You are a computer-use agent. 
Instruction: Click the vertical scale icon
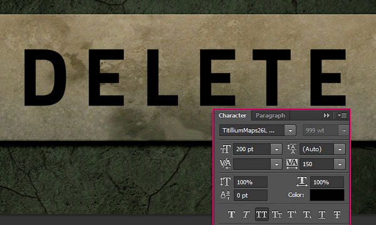(x=225, y=182)
